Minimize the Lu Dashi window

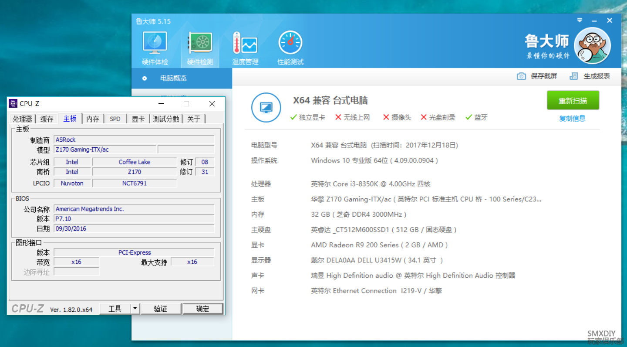tap(594, 20)
